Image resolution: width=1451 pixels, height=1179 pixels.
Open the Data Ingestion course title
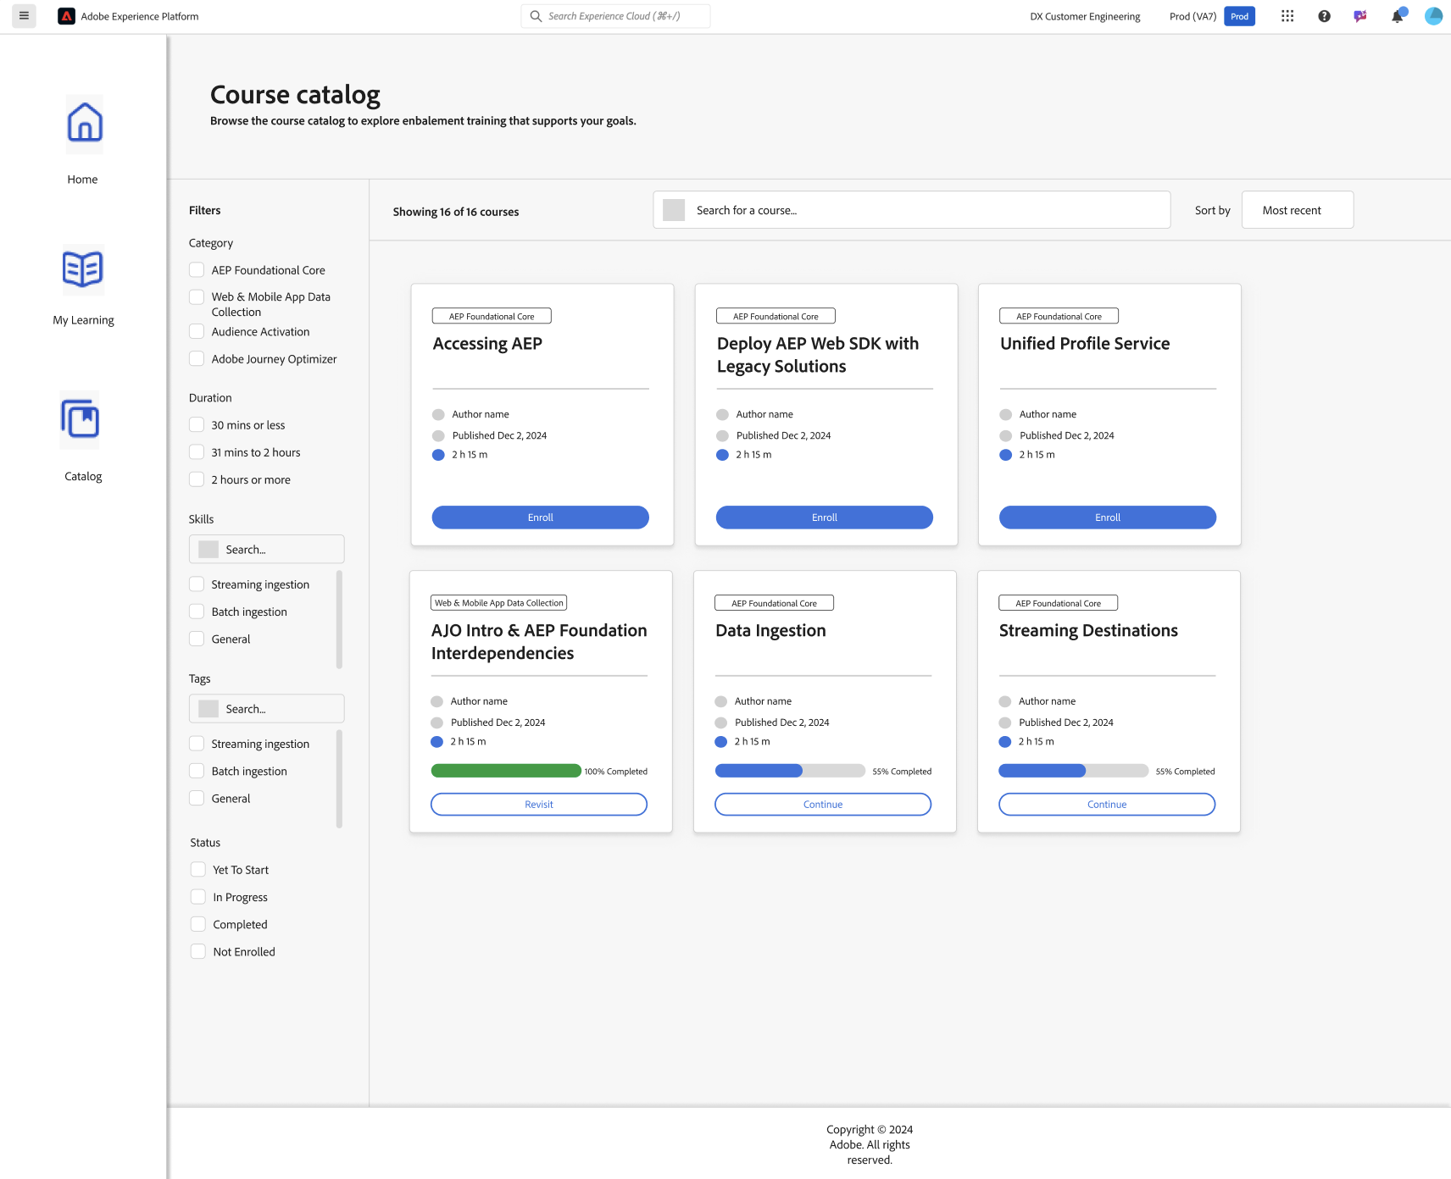coord(770,631)
